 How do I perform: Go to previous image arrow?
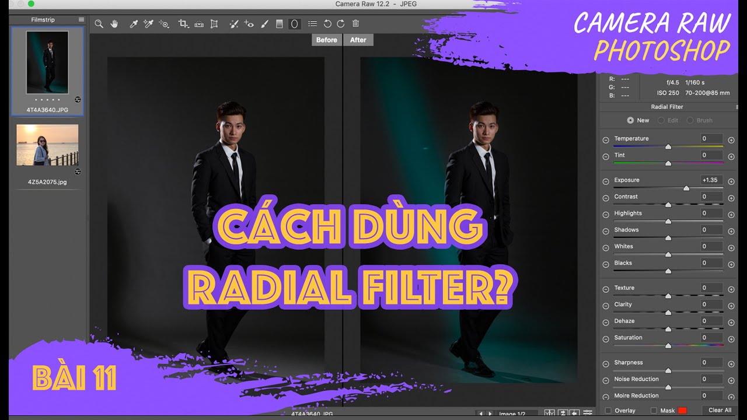coord(481,414)
